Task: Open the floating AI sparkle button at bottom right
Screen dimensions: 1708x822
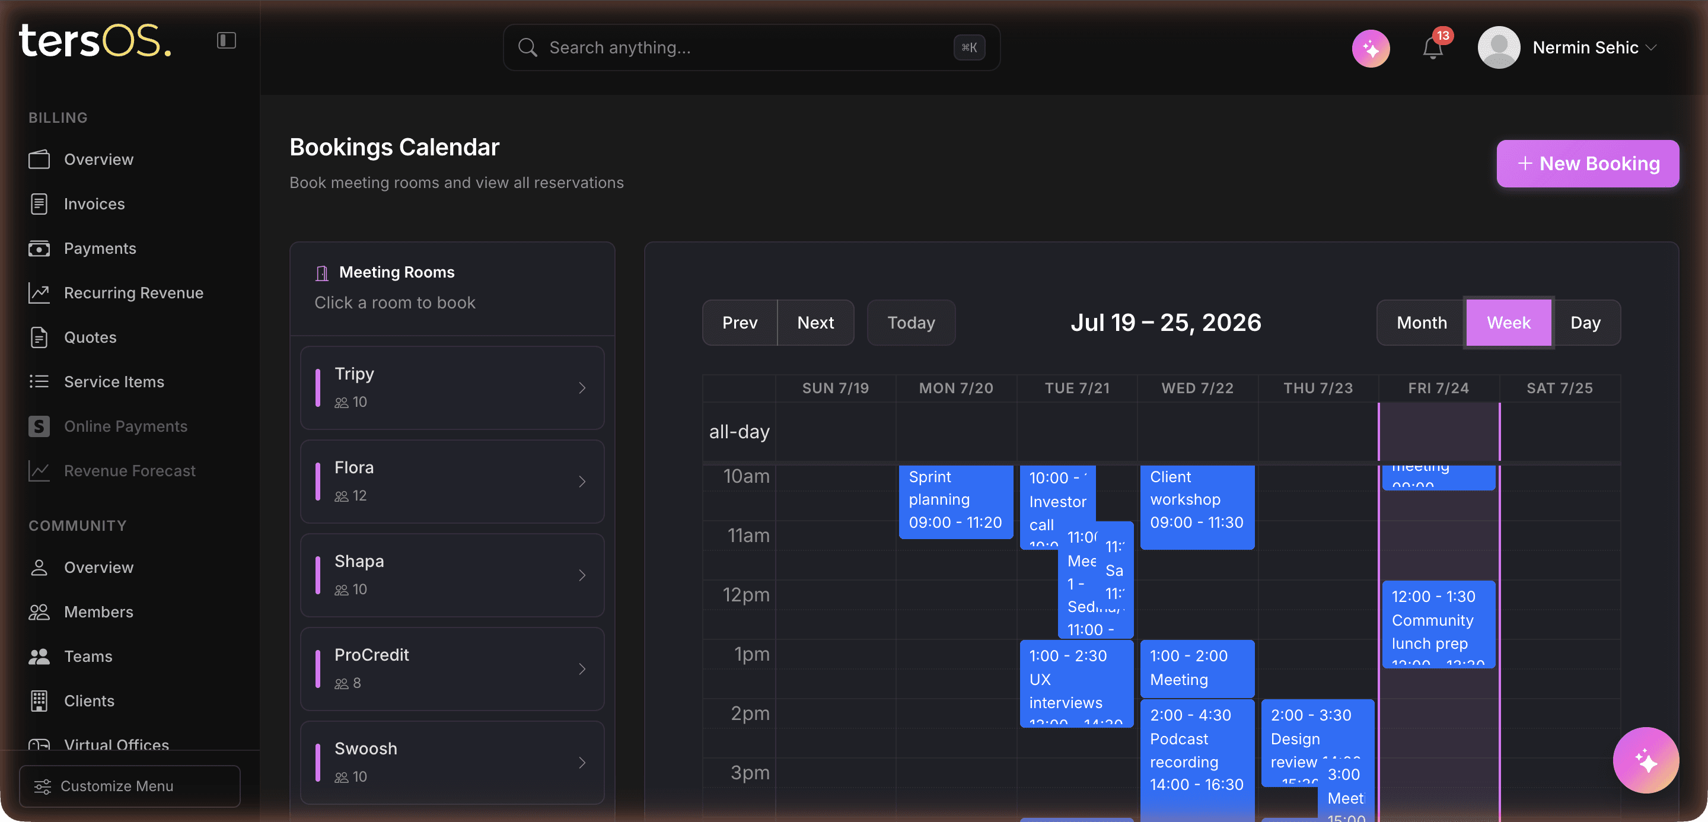Action: (x=1646, y=760)
